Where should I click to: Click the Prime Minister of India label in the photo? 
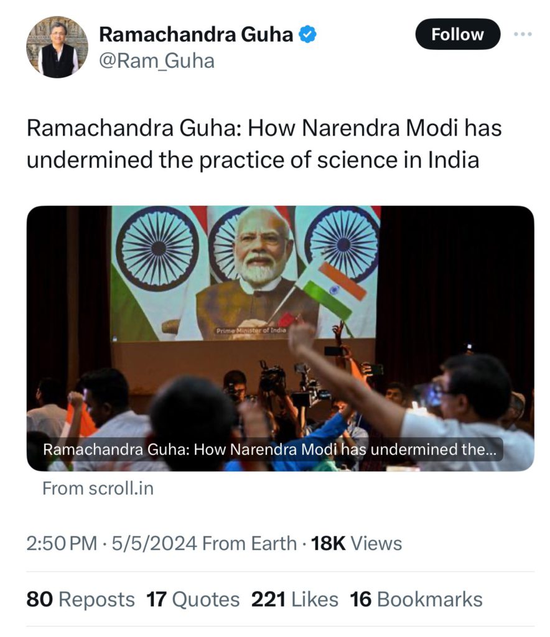pyautogui.click(x=251, y=330)
